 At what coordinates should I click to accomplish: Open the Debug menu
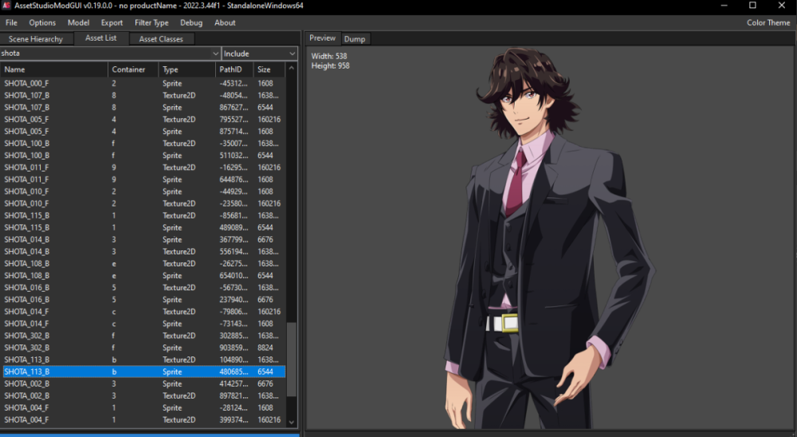[x=191, y=22]
